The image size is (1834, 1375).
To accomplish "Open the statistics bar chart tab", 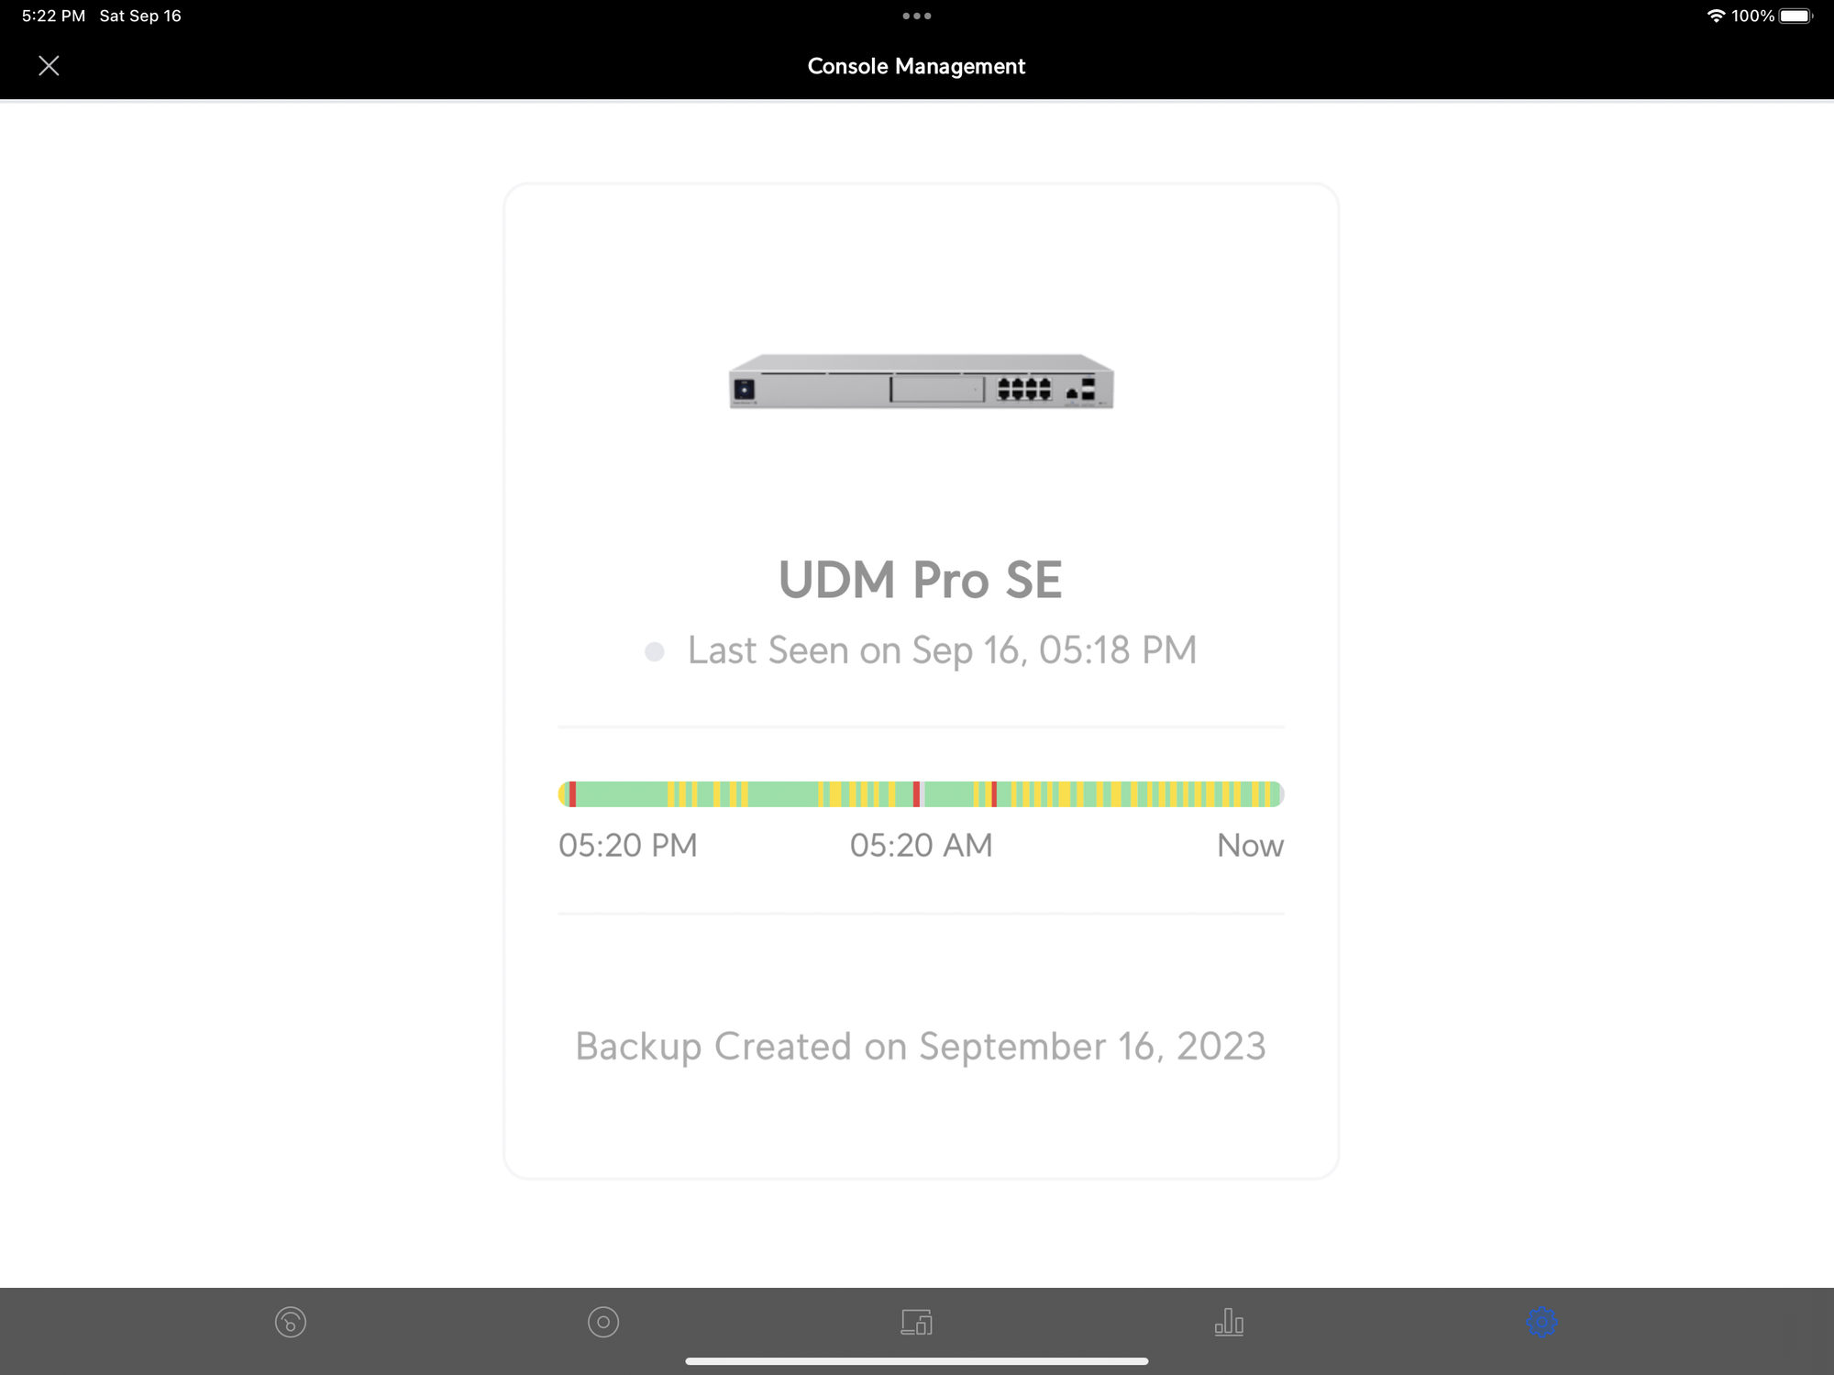I will coord(1229,1322).
